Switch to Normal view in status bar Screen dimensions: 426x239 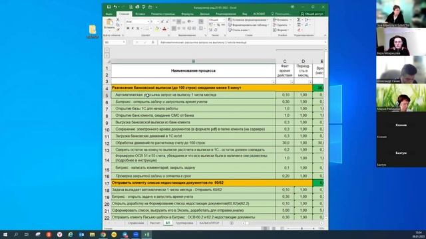pos(265,228)
